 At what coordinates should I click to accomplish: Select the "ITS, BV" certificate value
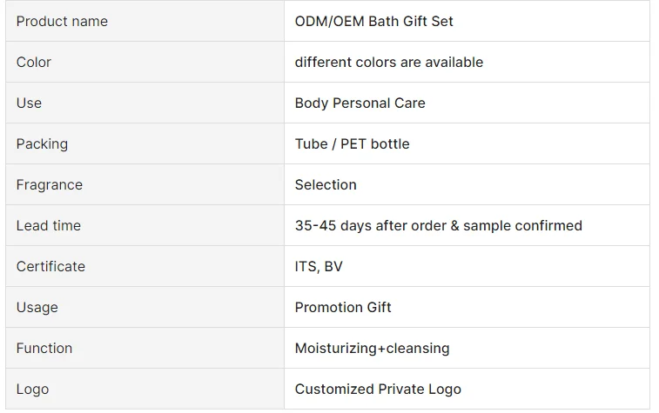pos(319,266)
